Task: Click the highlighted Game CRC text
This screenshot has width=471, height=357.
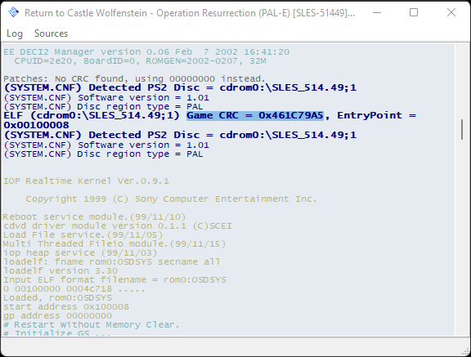Action: point(255,115)
